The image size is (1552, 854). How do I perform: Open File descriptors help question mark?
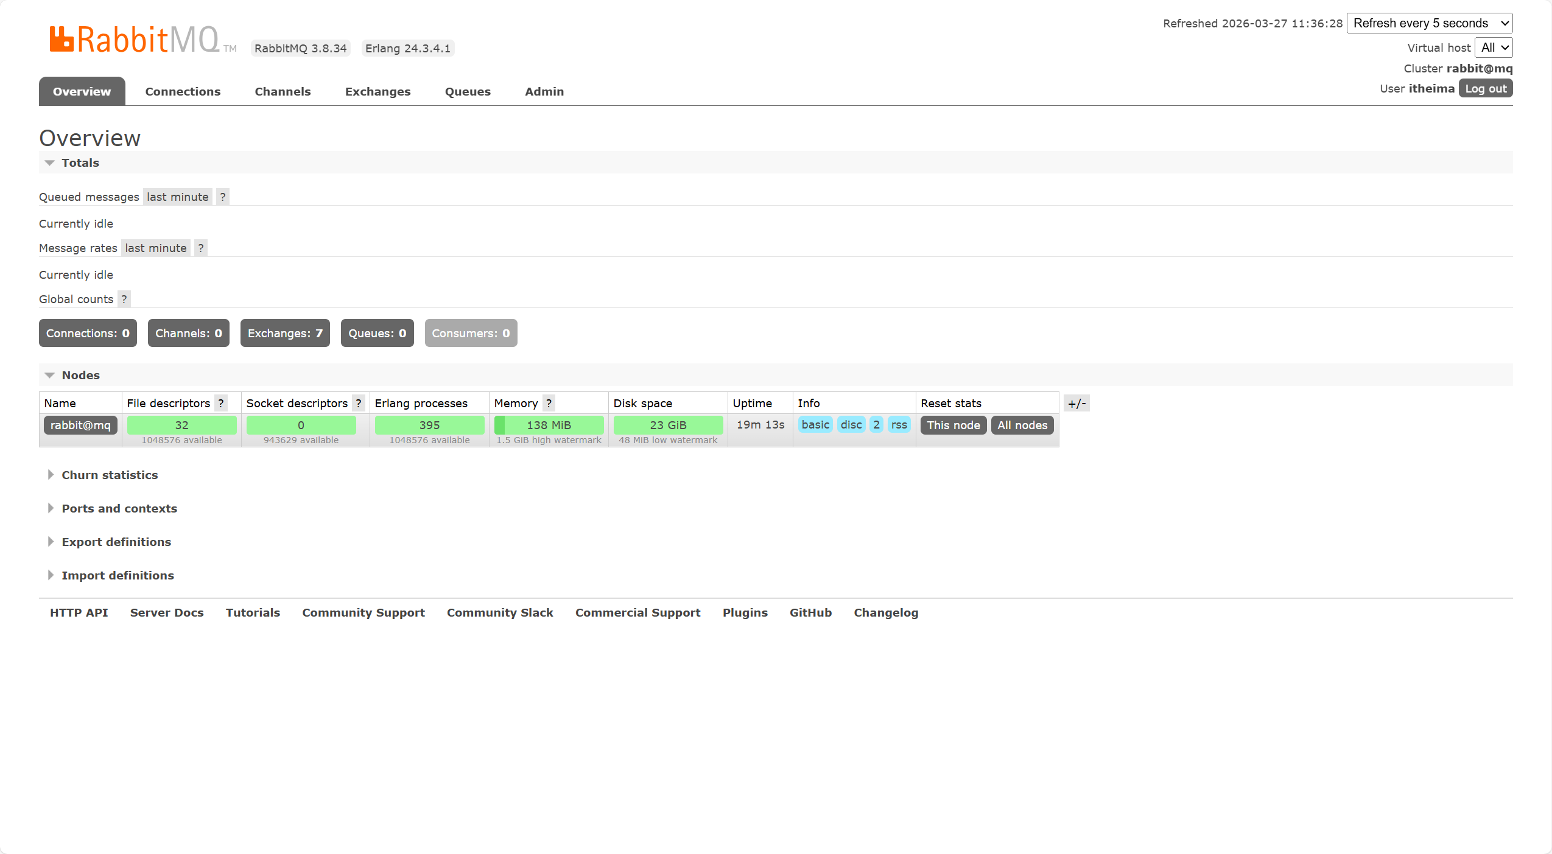pos(221,403)
